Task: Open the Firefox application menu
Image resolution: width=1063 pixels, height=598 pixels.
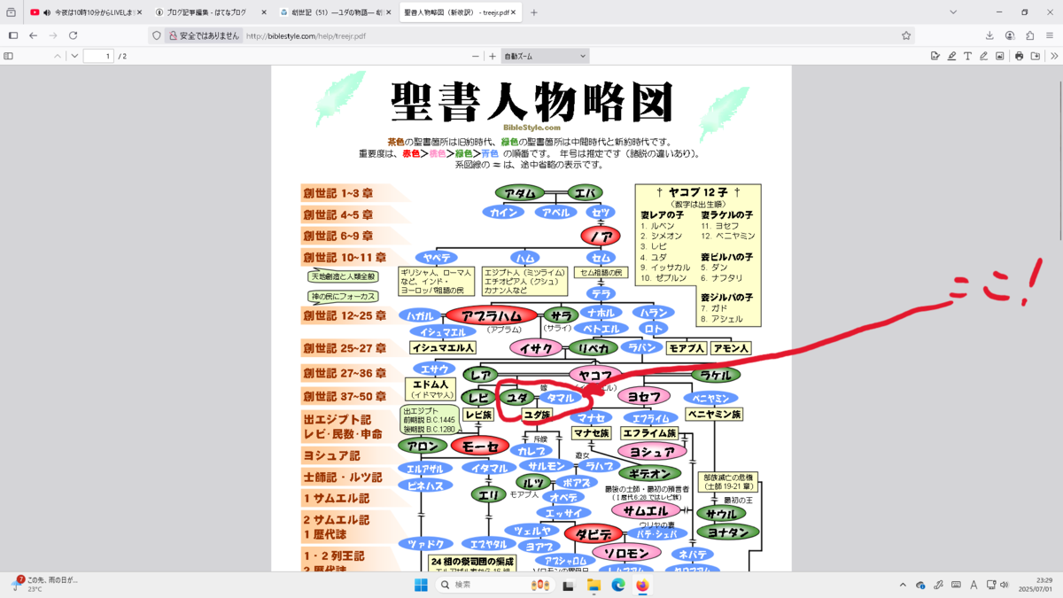Action: pyautogui.click(x=1051, y=35)
